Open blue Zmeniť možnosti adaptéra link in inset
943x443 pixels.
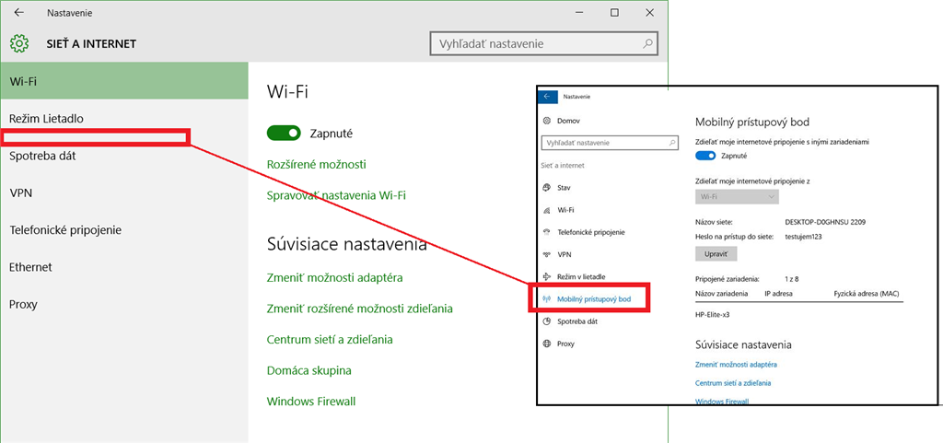(736, 365)
